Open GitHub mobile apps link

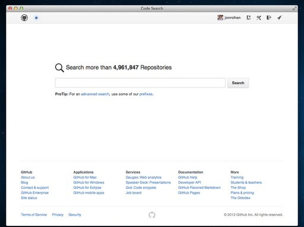(x=88, y=193)
